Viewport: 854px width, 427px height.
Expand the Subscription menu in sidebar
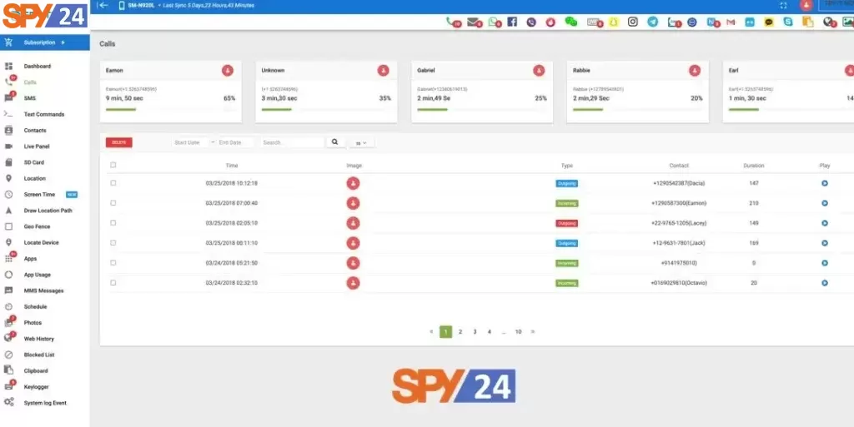pyautogui.click(x=45, y=42)
